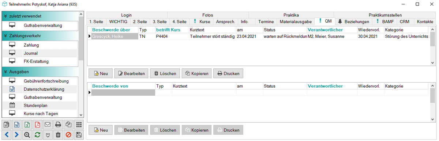
Task: Switch to the 2. Seite tab
Action: tap(140, 22)
